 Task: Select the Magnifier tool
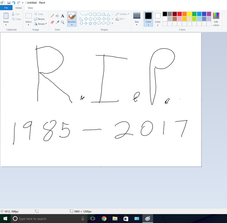(62, 22)
